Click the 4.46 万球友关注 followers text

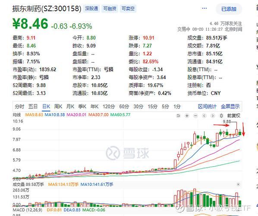point(226,24)
